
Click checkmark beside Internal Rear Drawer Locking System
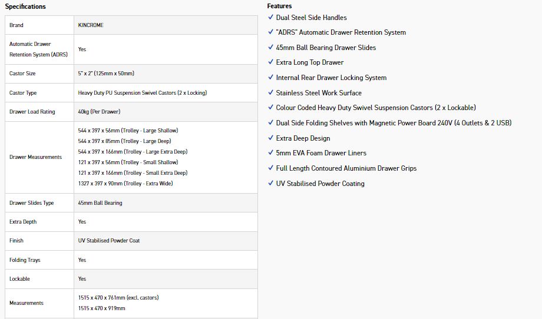[x=270, y=77]
